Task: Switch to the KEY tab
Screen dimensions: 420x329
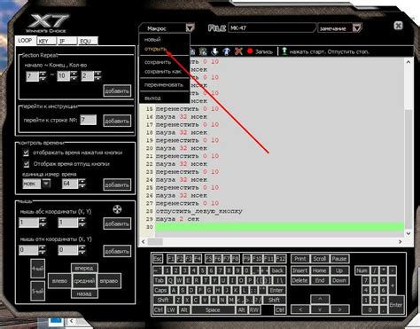Action: tap(47, 41)
